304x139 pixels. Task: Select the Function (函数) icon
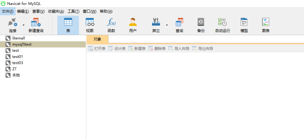(x=111, y=25)
